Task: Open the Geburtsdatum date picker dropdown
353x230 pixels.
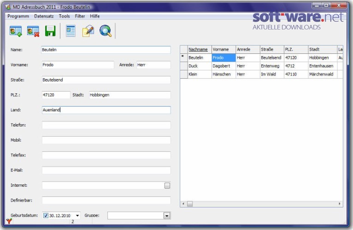Action: tap(77, 215)
